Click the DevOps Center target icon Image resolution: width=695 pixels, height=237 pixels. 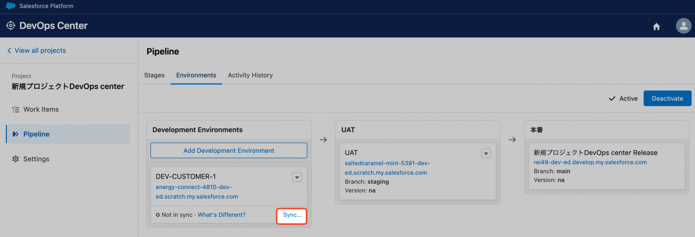tap(11, 26)
